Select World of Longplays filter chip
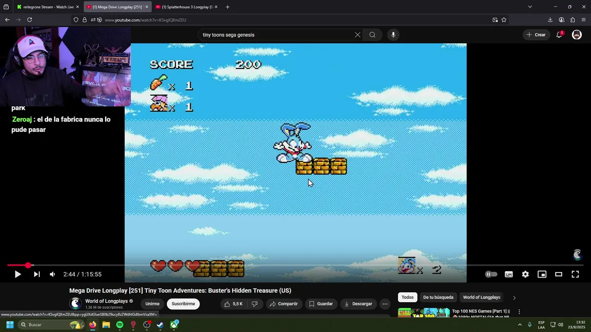591x332 pixels. click(482, 297)
